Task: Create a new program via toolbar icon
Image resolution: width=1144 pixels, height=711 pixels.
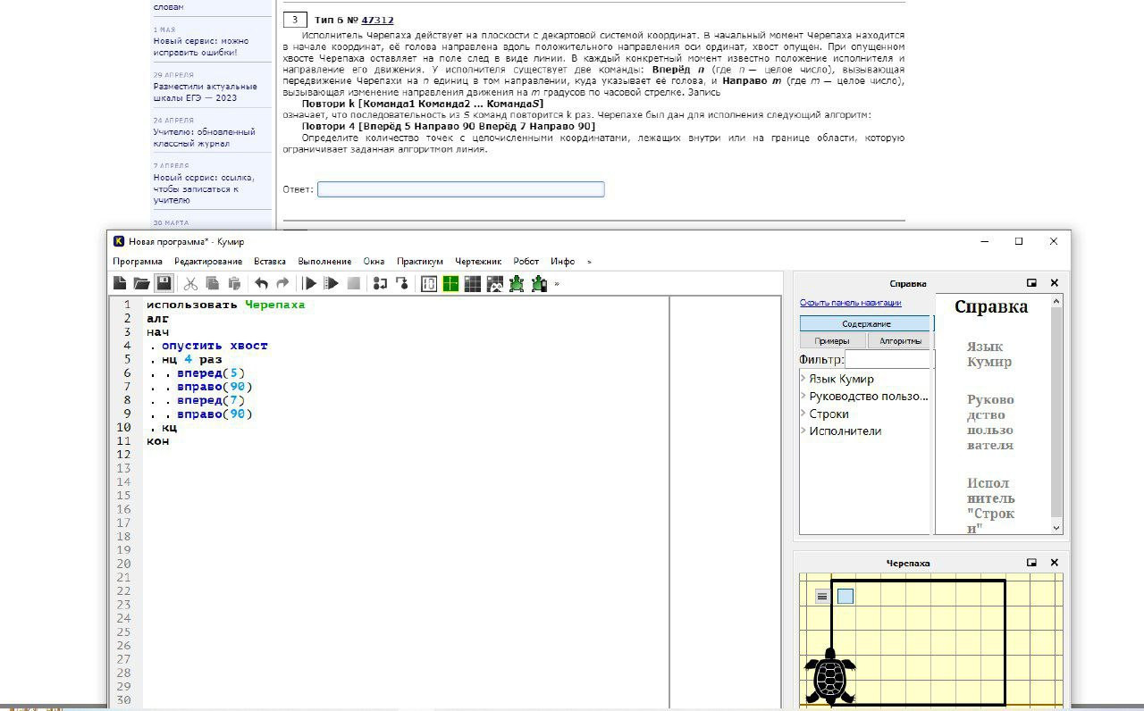Action: pyautogui.click(x=120, y=283)
